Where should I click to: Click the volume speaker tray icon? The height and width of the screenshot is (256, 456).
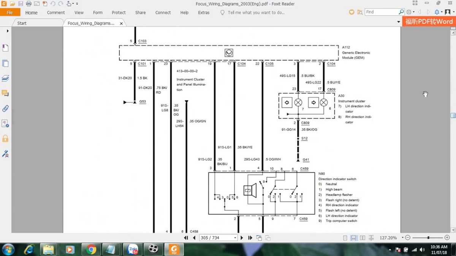(422, 250)
